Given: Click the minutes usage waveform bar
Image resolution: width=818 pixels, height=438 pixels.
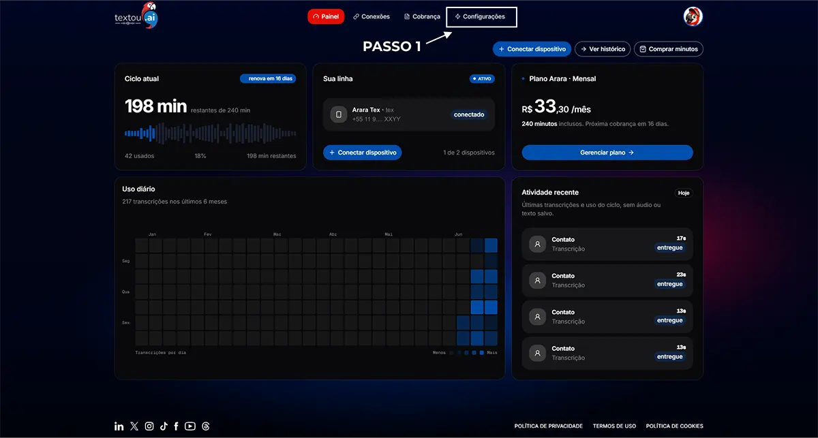Looking at the screenshot, I should point(211,133).
